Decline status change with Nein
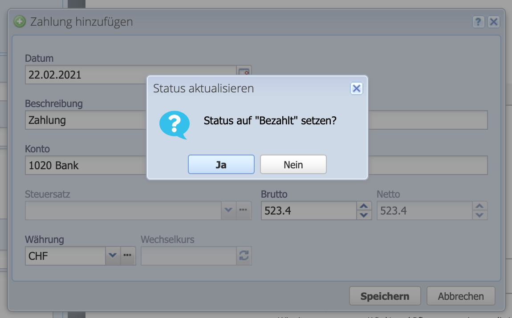Screen dimensions: 512x318 click(293, 164)
